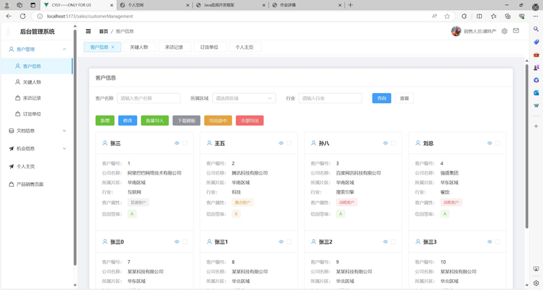Select checkbox on 张三0 card

185,242
